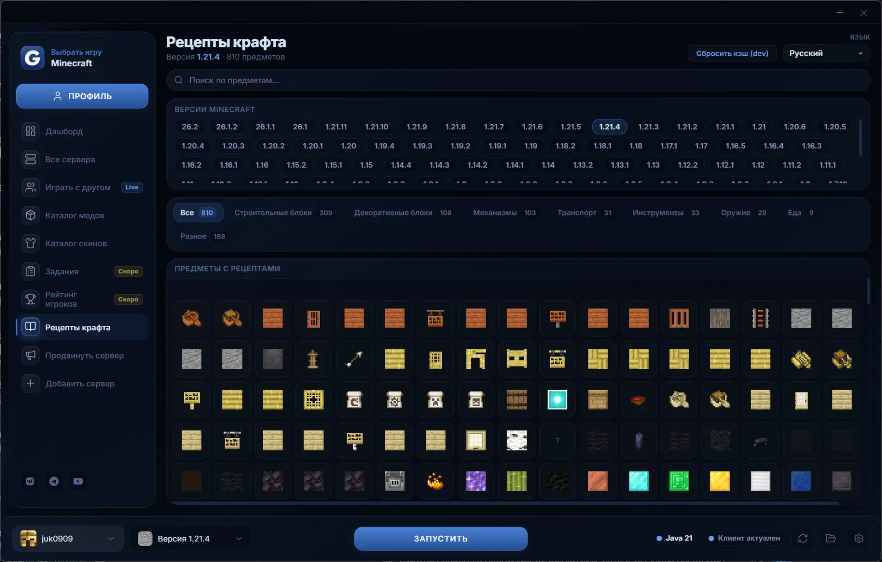The image size is (882, 562).
Task: Select the gold block recipe item
Action: tap(720, 481)
